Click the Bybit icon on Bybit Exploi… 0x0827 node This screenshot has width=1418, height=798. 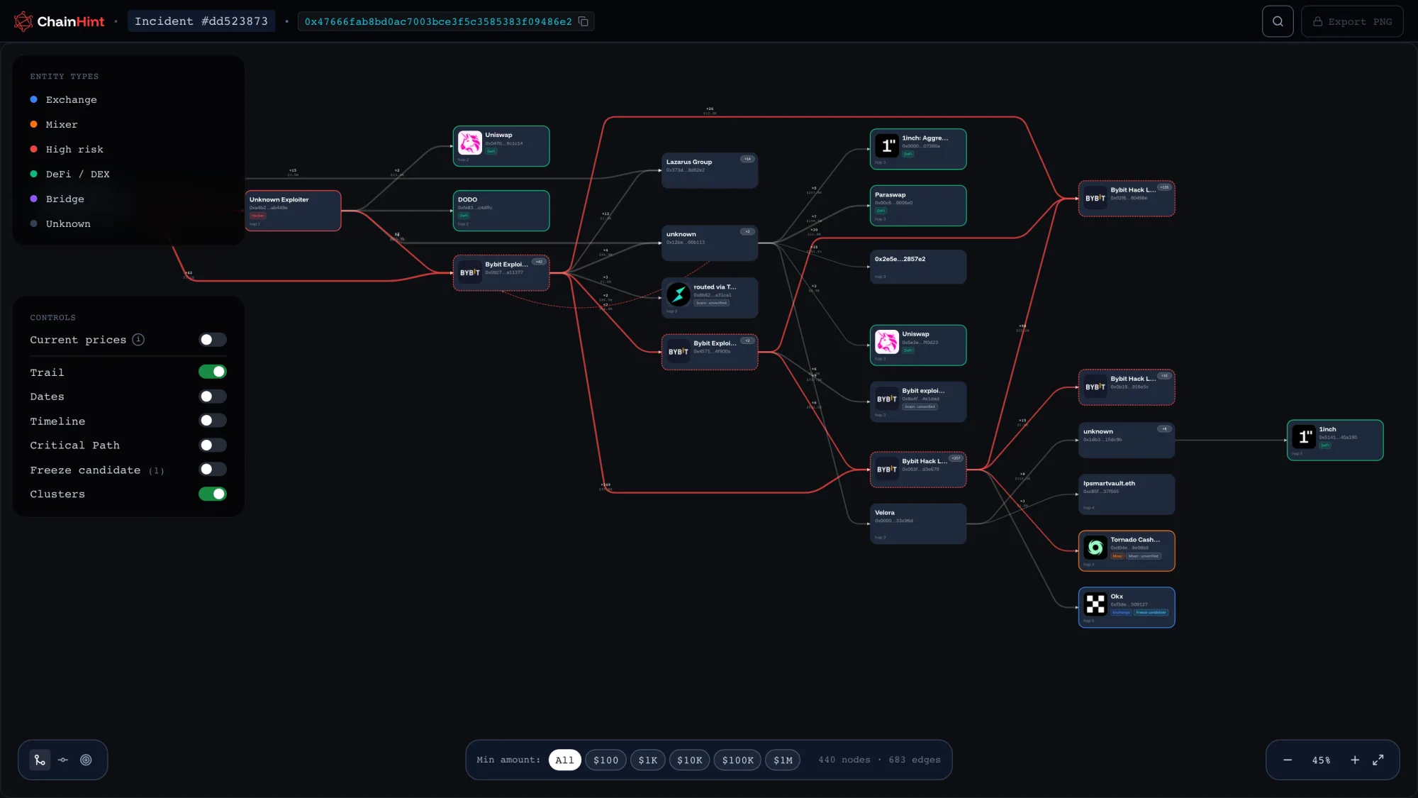(469, 272)
